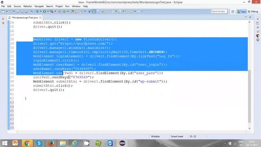Maximize the editor area
This screenshot has width=261, height=147.
click(250, 17)
